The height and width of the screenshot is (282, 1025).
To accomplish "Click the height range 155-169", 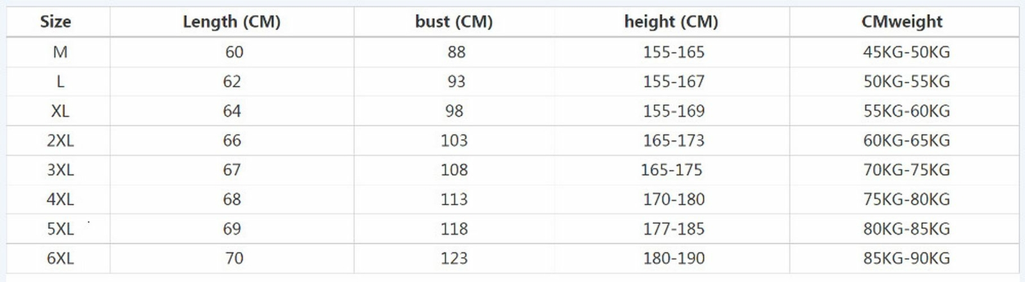I will pyautogui.click(x=674, y=111).
